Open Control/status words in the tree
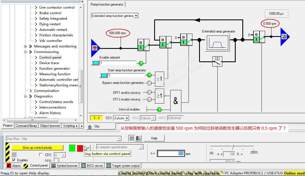This screenshot has width=305, height=176. click(56, 102)
